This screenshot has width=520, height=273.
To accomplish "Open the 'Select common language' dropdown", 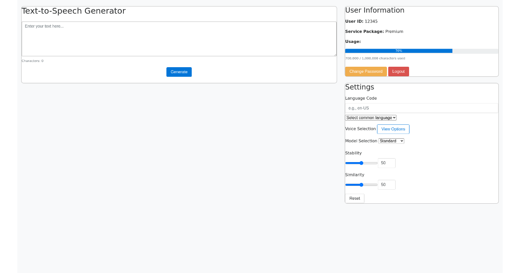I will coord(370,118).
